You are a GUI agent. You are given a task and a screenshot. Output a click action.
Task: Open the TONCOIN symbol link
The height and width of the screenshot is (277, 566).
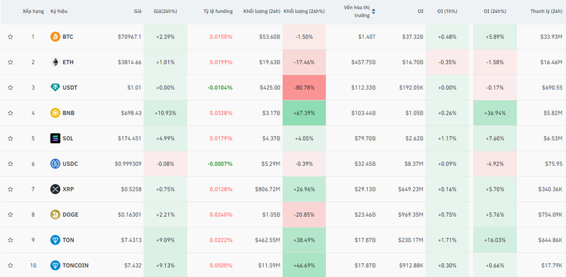75,265
